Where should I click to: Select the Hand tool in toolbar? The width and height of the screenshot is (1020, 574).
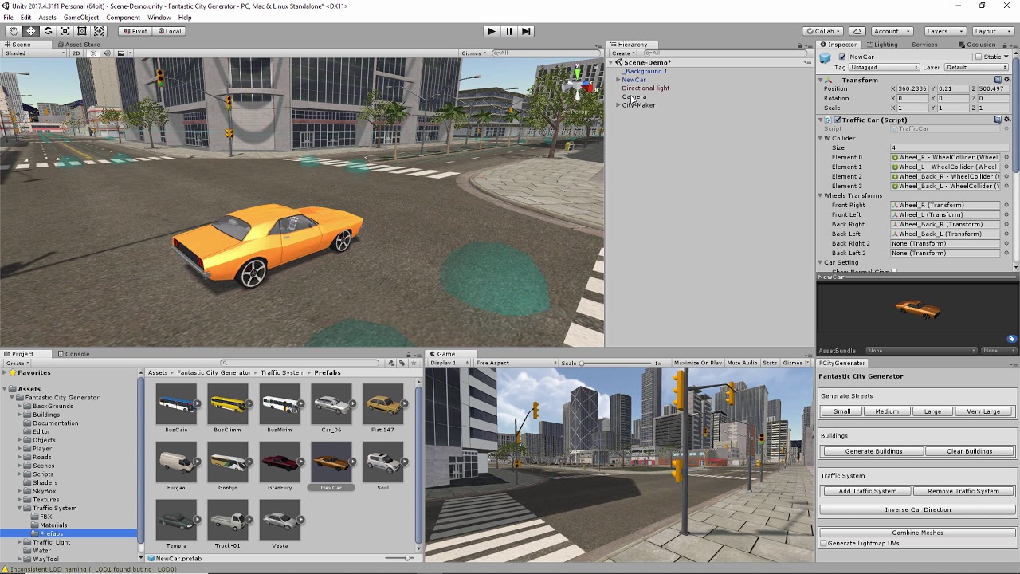point(14,31)
